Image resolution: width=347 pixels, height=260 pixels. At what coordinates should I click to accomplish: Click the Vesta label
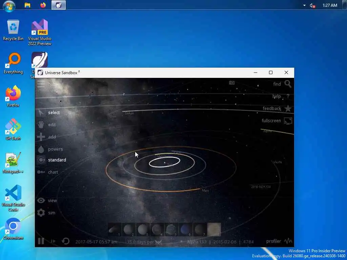(278, 162)
